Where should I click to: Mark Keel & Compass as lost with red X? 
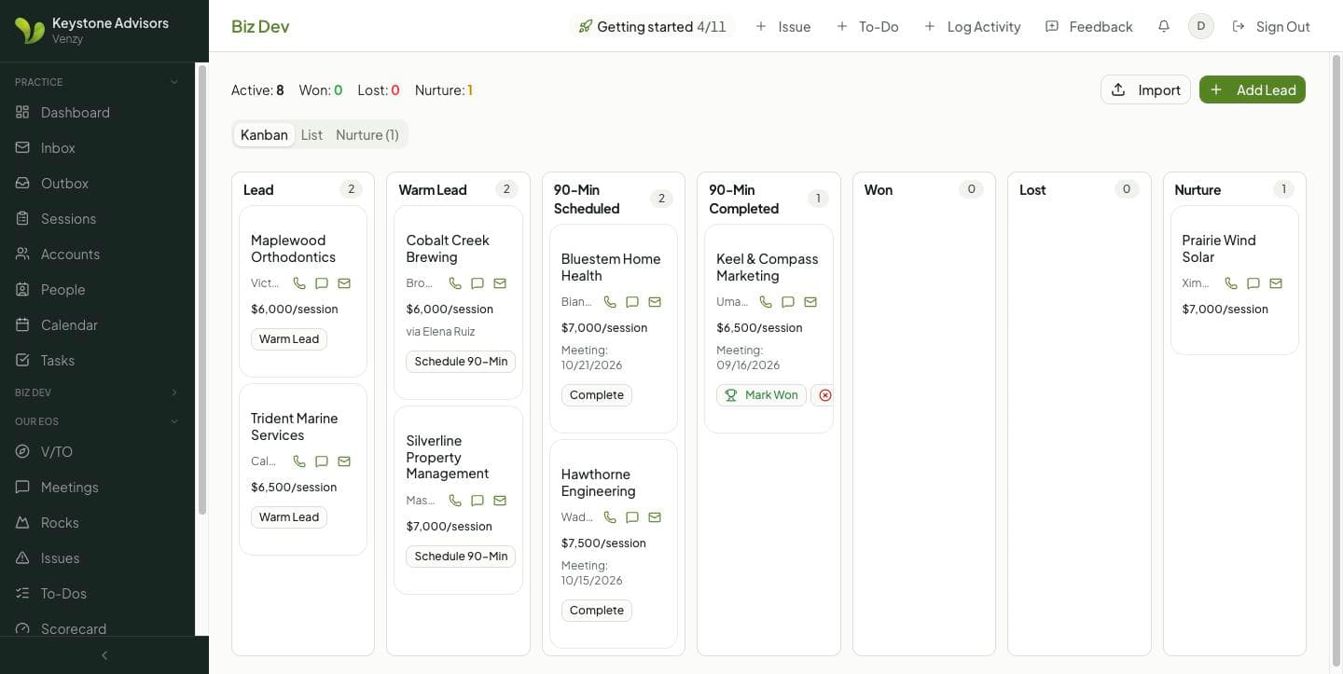click(824, 395)
